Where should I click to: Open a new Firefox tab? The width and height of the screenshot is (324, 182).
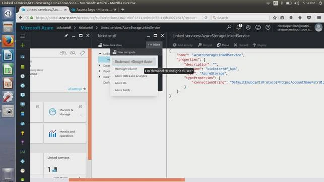click(123, 10)
